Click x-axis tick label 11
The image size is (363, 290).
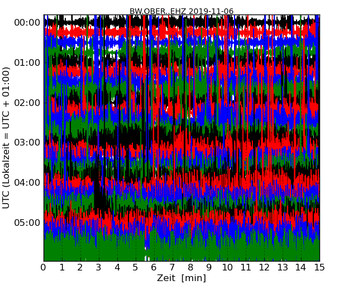click(x=246, y=268)
